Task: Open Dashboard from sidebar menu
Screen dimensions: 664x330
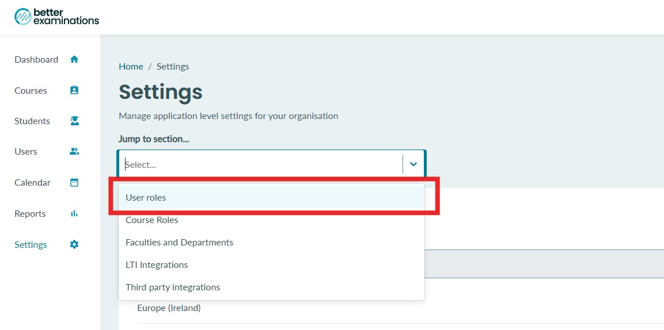Action: point(36,60)
